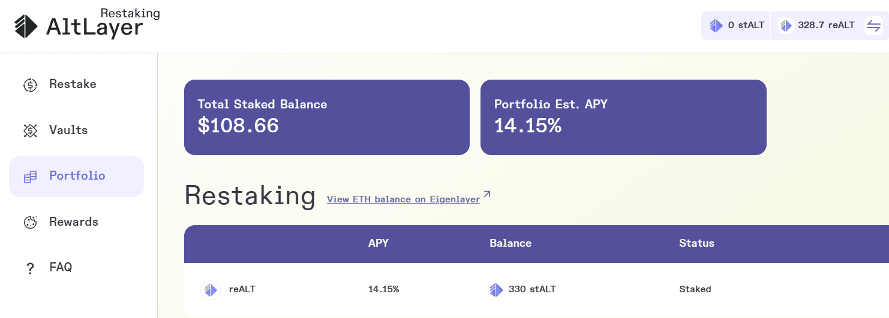The height and width of the screenshot is (318, 889).
Task: Click the stALT token icon in header
Action: (716, 26)
